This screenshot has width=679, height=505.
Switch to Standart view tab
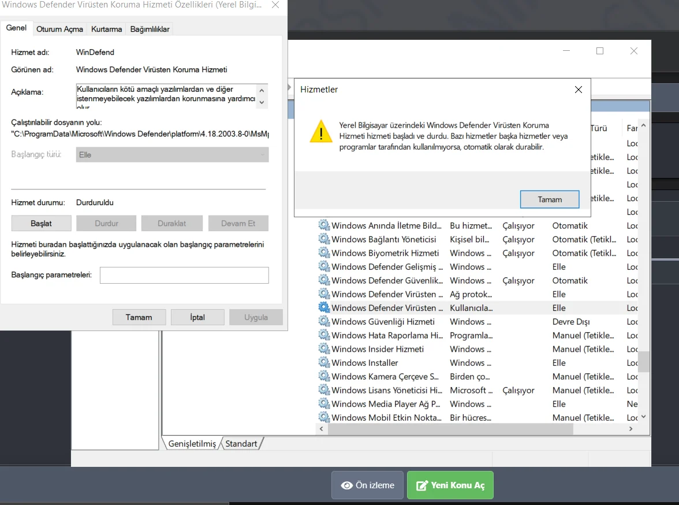point(241,443)
